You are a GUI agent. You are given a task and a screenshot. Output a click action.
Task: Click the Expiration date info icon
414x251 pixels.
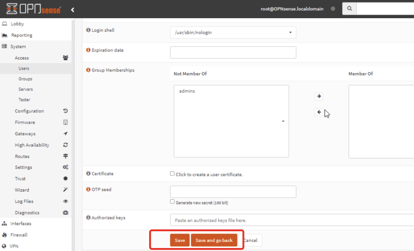click(88, 50)
